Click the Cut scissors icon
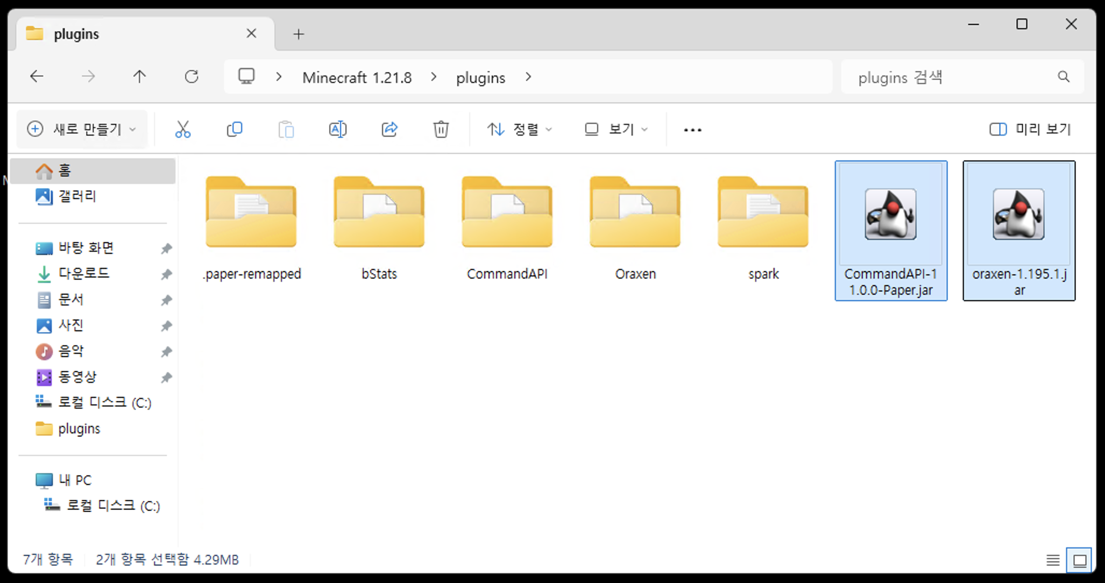This screenshot has width=1105, height=583. [183, 130]
